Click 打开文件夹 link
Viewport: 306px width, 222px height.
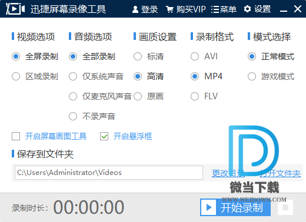pos(280,173)
